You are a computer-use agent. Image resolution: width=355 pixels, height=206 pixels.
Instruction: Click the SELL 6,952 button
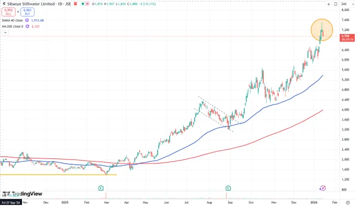coord(8,12)
